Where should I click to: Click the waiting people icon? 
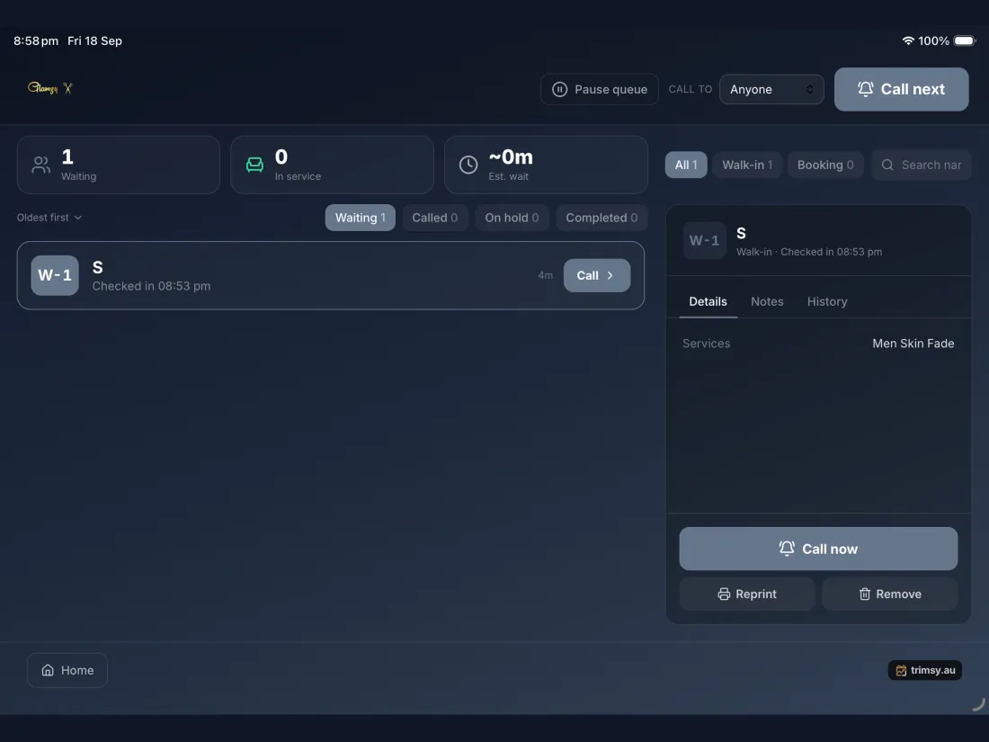click(41, 165)
